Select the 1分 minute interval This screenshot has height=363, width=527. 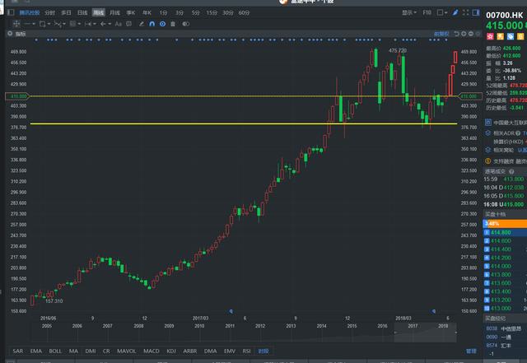pos(163,13)
